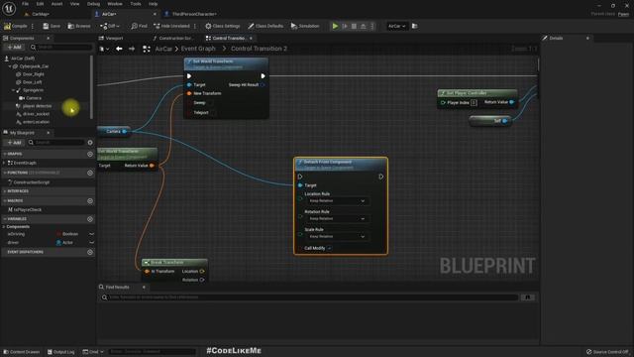Click the Components search field
Image resolution: width=634 pixels, height=357 pixels.
pos(61,47)
